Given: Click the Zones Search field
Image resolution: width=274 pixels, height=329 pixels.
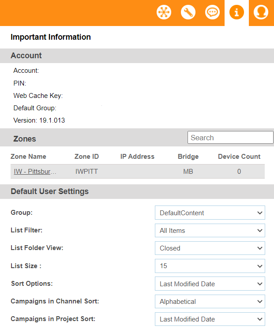Looking at the screenshot, I should [230, 138].
